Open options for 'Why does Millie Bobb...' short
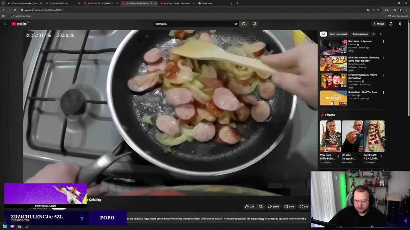The height and width of the screenshot is (230, 410). 338,157
